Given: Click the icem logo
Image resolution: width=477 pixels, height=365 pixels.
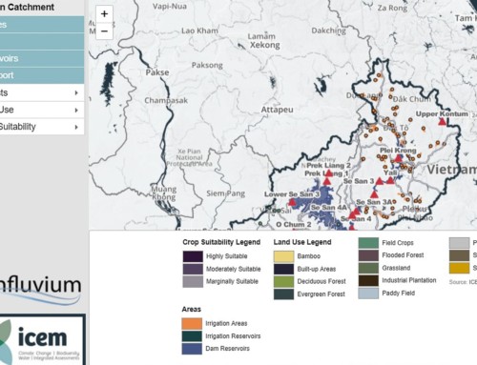Looking at the screenshot, I should (x=43, y=339).
